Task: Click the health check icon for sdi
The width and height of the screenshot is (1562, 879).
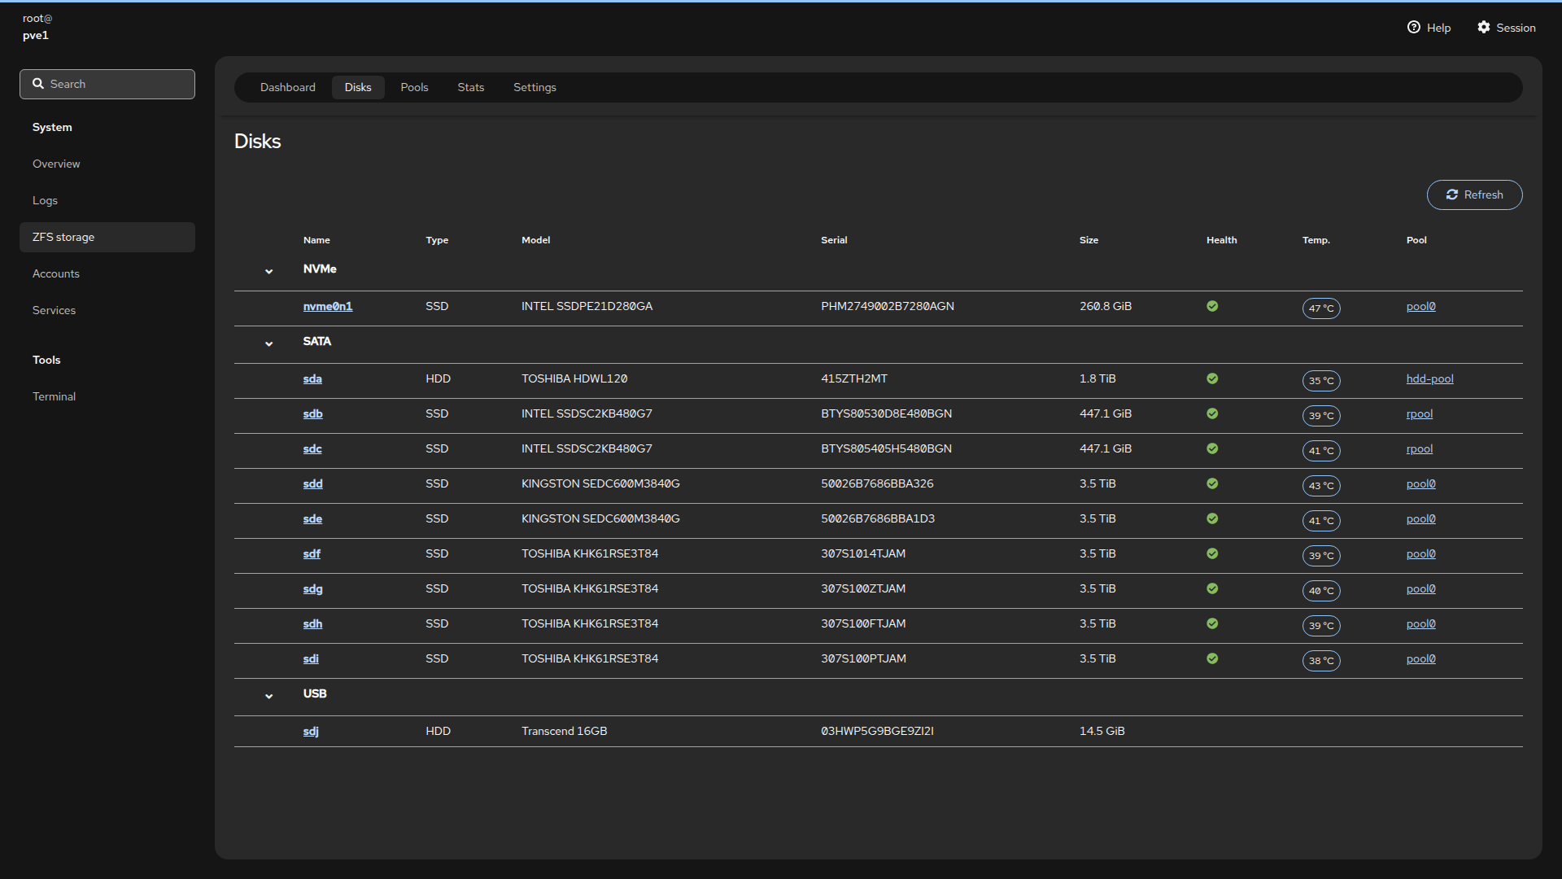Action: (x=1212, y=658)
